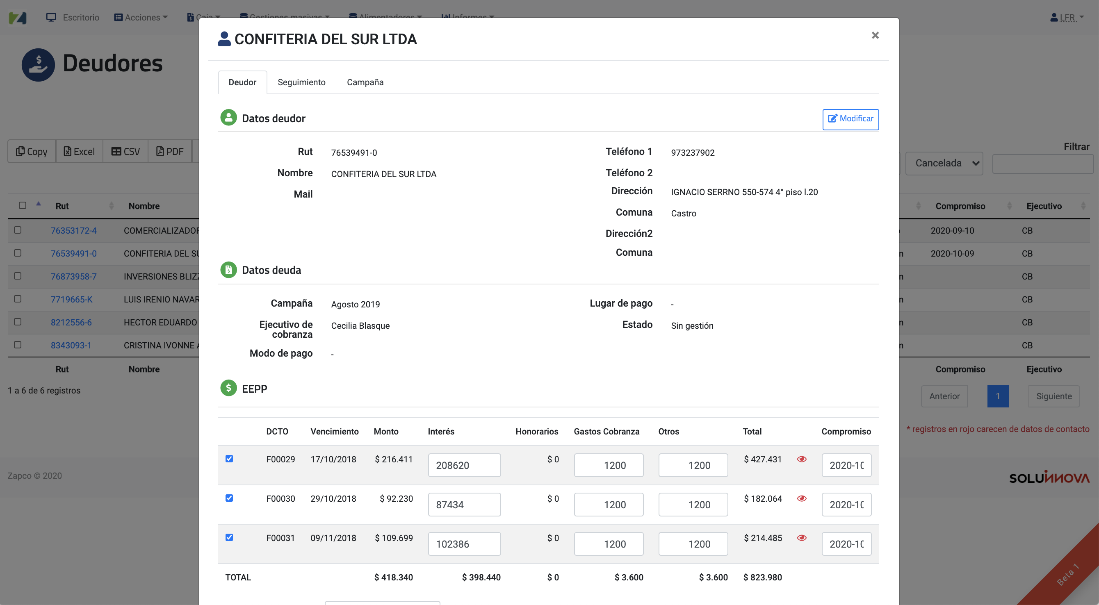Uncheck the F00029 document checkbox
Screen dimensions: 1099x605
(x=229, y=459)
